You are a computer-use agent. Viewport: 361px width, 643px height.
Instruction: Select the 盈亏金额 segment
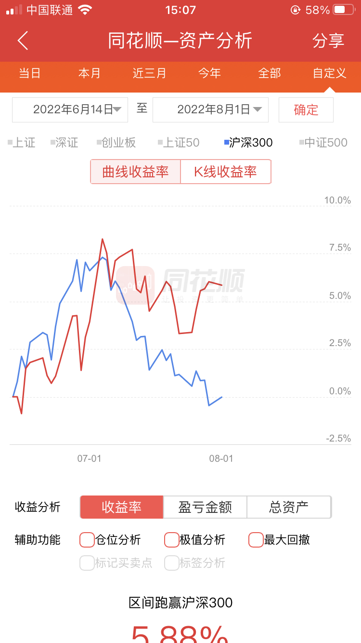(205, 507)
